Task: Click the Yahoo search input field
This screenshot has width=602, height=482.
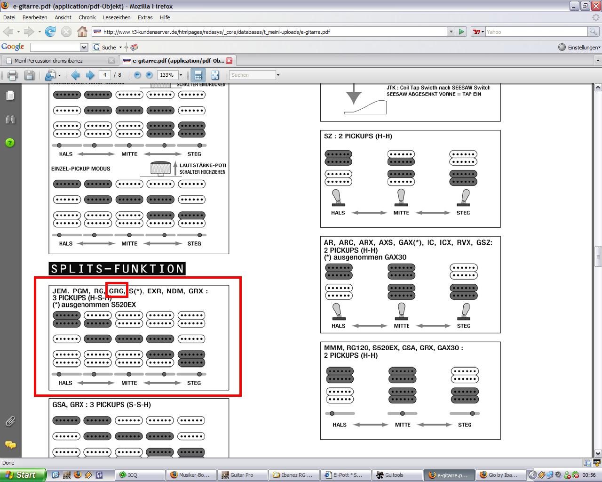Action: [536, 32]
